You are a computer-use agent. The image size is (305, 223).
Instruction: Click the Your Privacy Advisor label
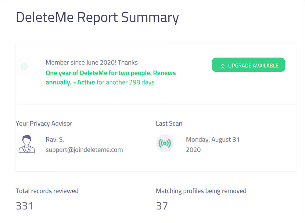[x=44, y=123]
